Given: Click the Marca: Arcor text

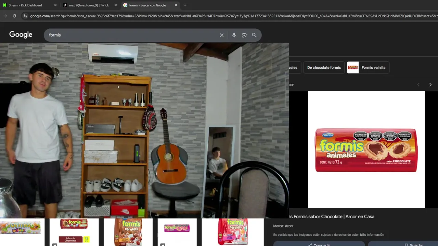Looking at the screenshot, I should coord(283,226).
